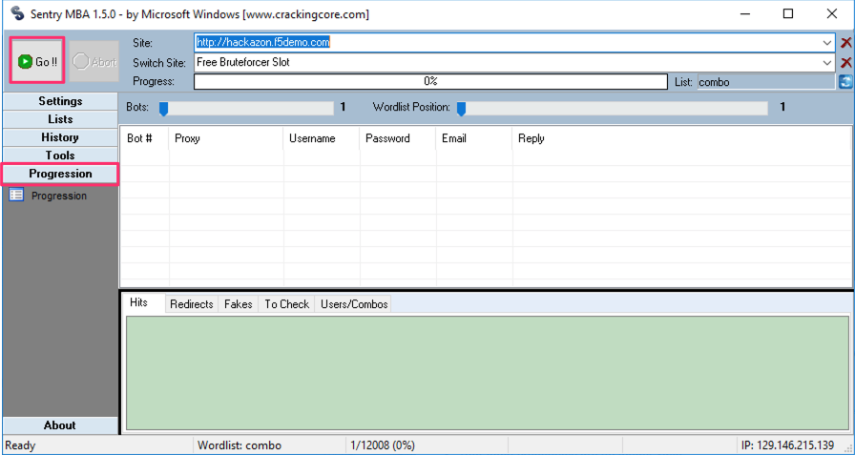Open the Tools section

(60, 155)
